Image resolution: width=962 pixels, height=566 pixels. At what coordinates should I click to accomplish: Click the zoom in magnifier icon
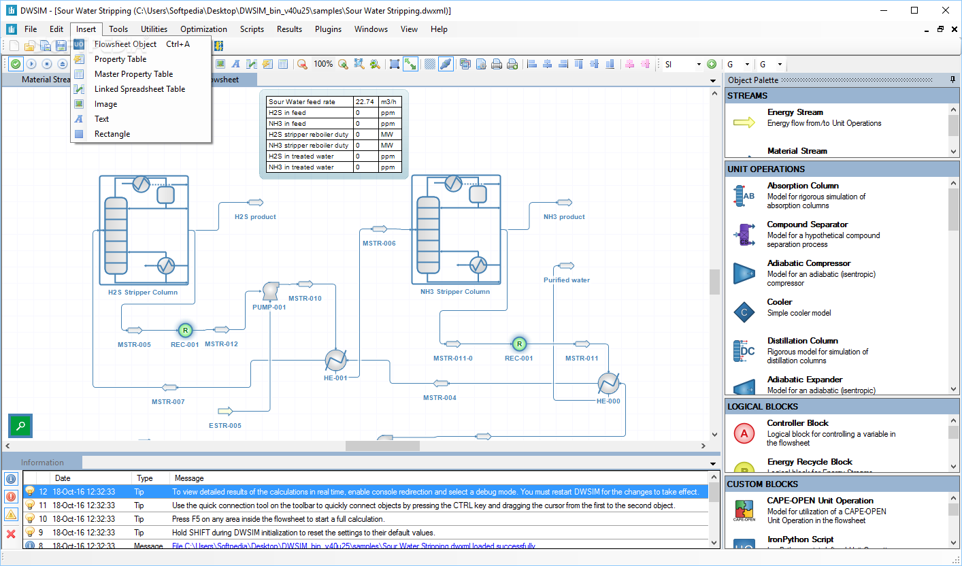point(344,64)
